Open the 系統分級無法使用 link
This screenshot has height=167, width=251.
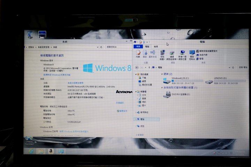point(75,83)
